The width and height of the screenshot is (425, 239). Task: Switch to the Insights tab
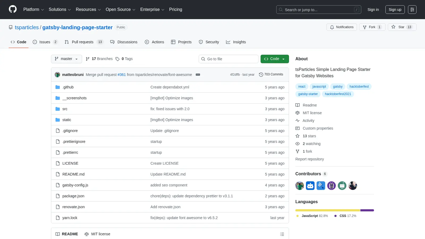tap(236, 42)
